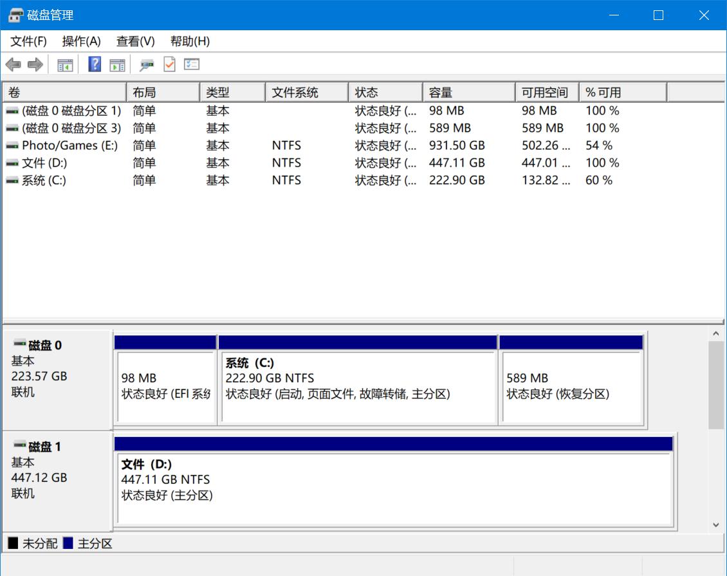Sort volumes by the 状态 column header
This screenshot has height=576, width=727.
[385, 91]
